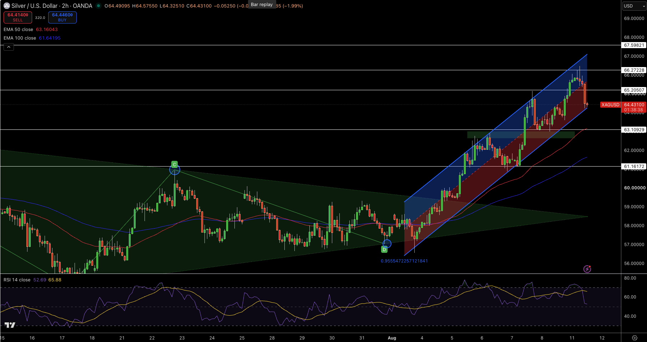Screen dimensions: 647x342
Task: Click the 69.00000 price scale label
Action: (634, 19)
